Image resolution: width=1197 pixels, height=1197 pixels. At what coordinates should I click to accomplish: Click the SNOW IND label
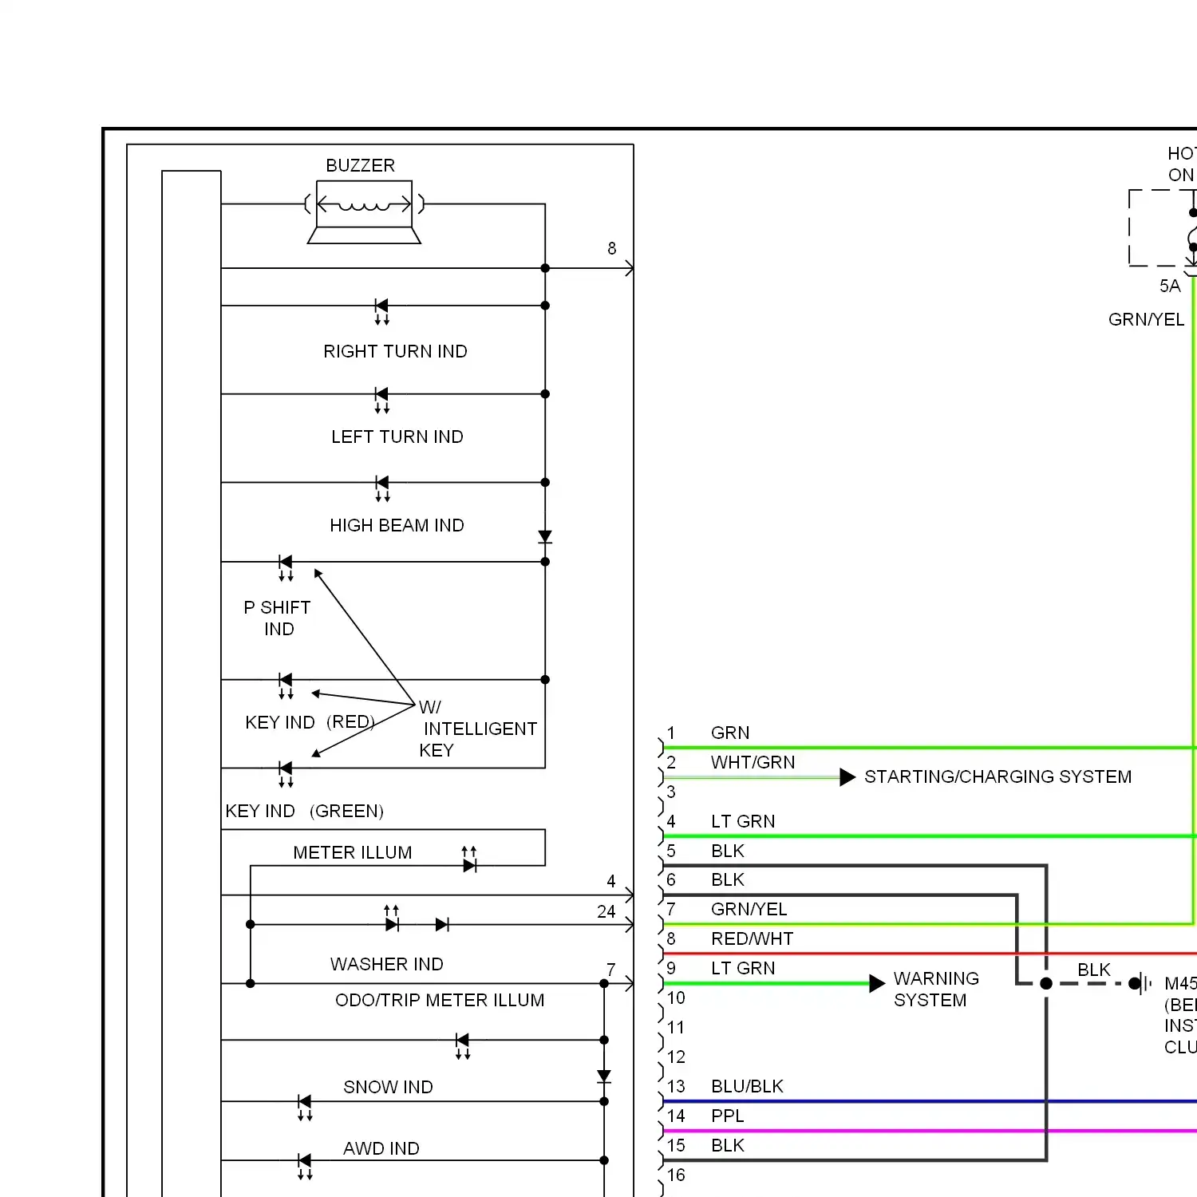(388, 1087)
